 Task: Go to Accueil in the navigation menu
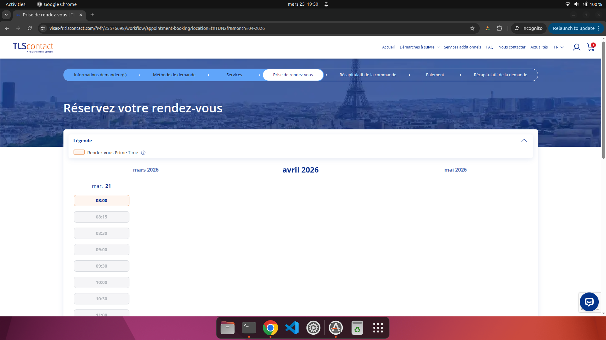pyautogui.click(x=388, y=47)
